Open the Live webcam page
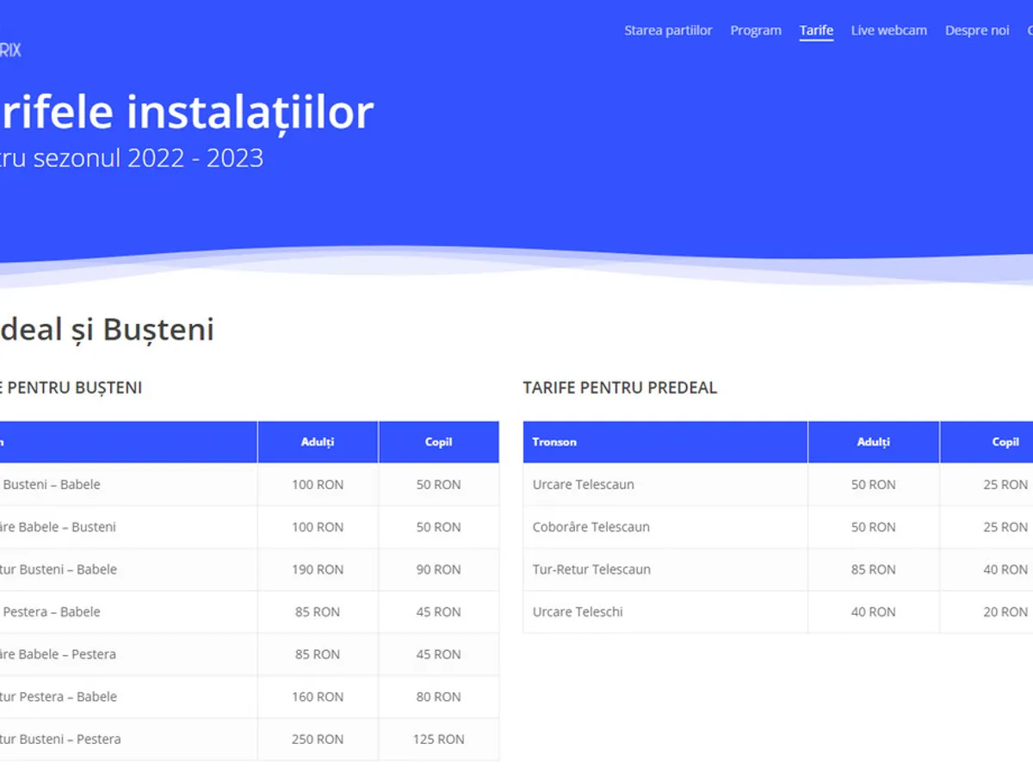 click(x=888, y=31)
